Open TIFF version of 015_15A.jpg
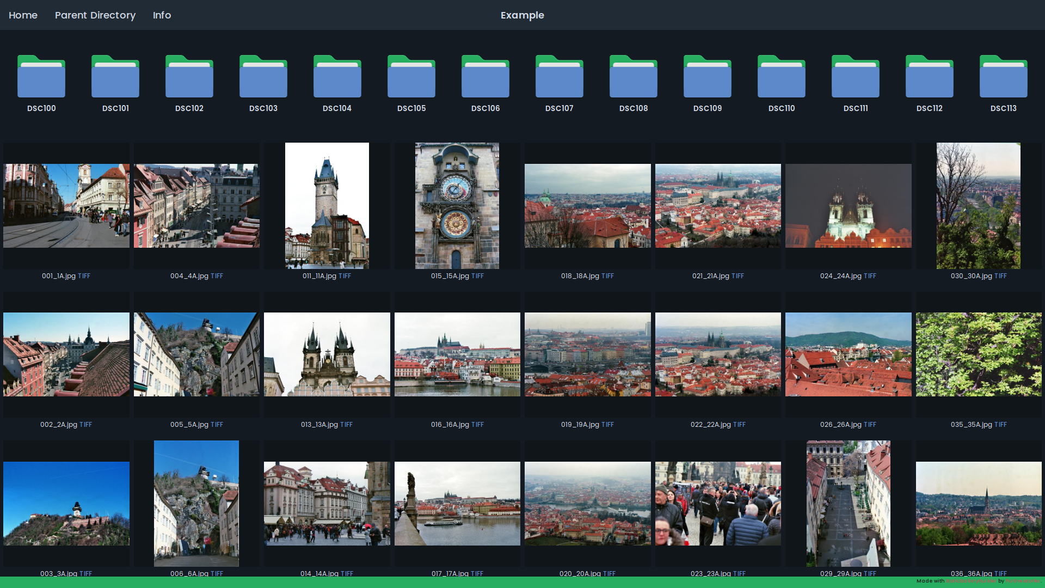The image size is (1045, 588). (477, 276)
